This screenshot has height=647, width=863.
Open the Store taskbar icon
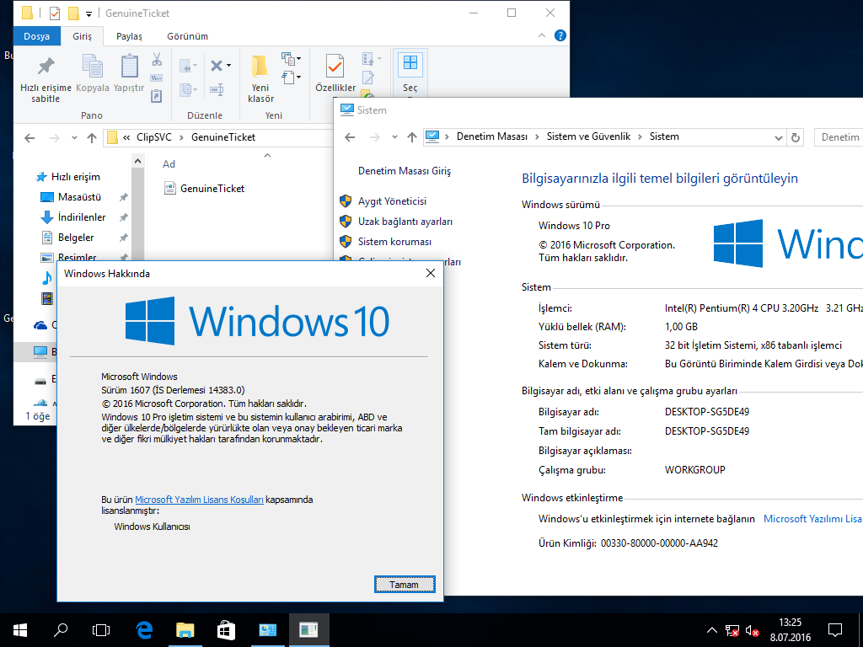[x=226, y=630]
